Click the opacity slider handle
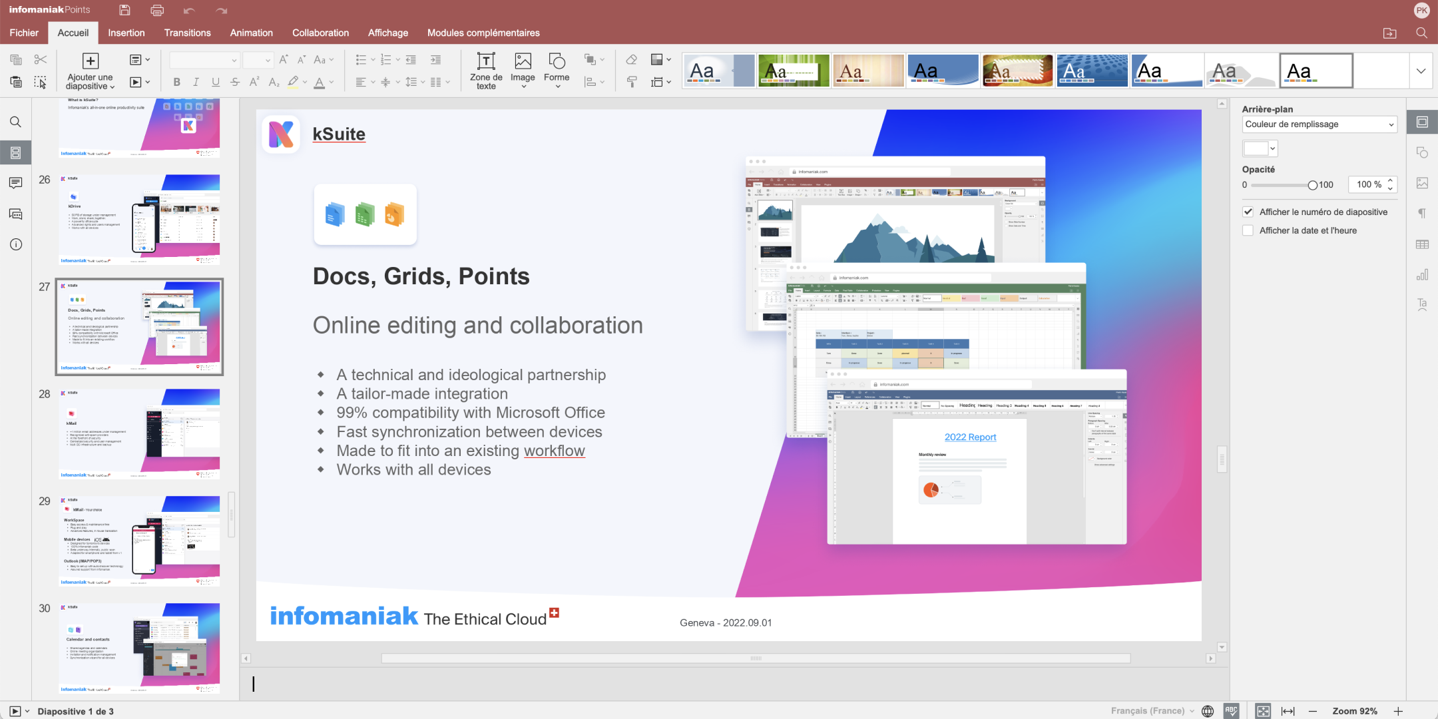This screenshot has width=1438, height=719. point(1312,185)
